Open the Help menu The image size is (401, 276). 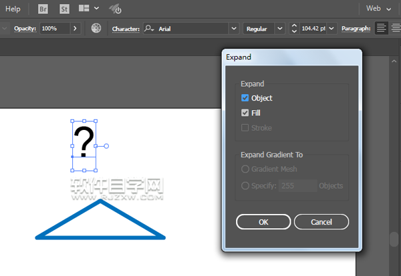tap(13, 9)
